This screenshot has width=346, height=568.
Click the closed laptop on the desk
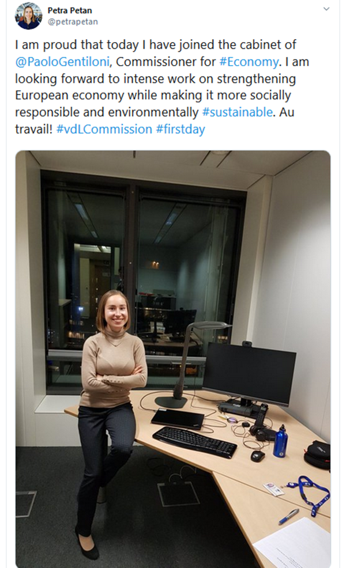178,419
